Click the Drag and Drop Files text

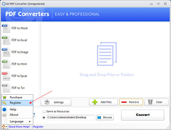[107, 75]
